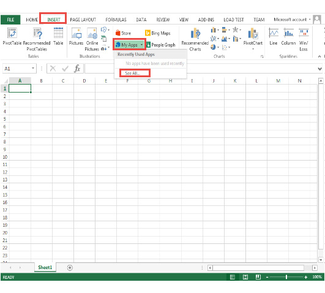The height and width of the screenshot is (293, 325).
Task: Expand the formula bar
Action: click(x=320, y=69)
